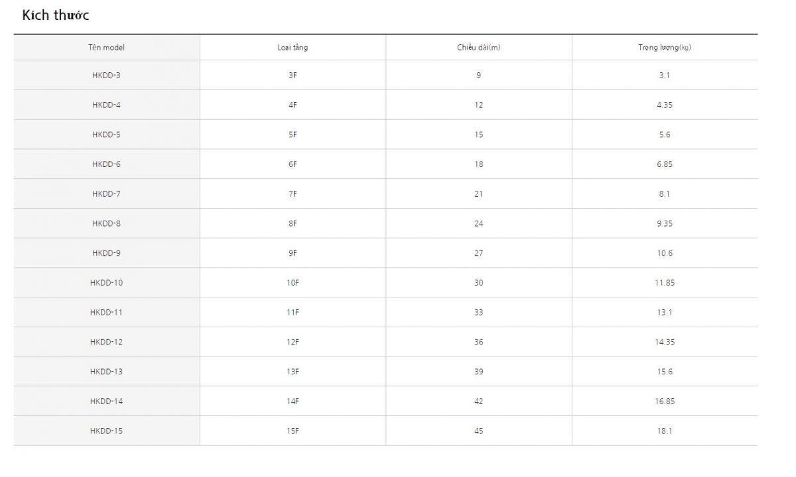Click the HKDD-4 model name
This screenshot has width=796, height=477.
pyautogui.click(x=106, y=105)
